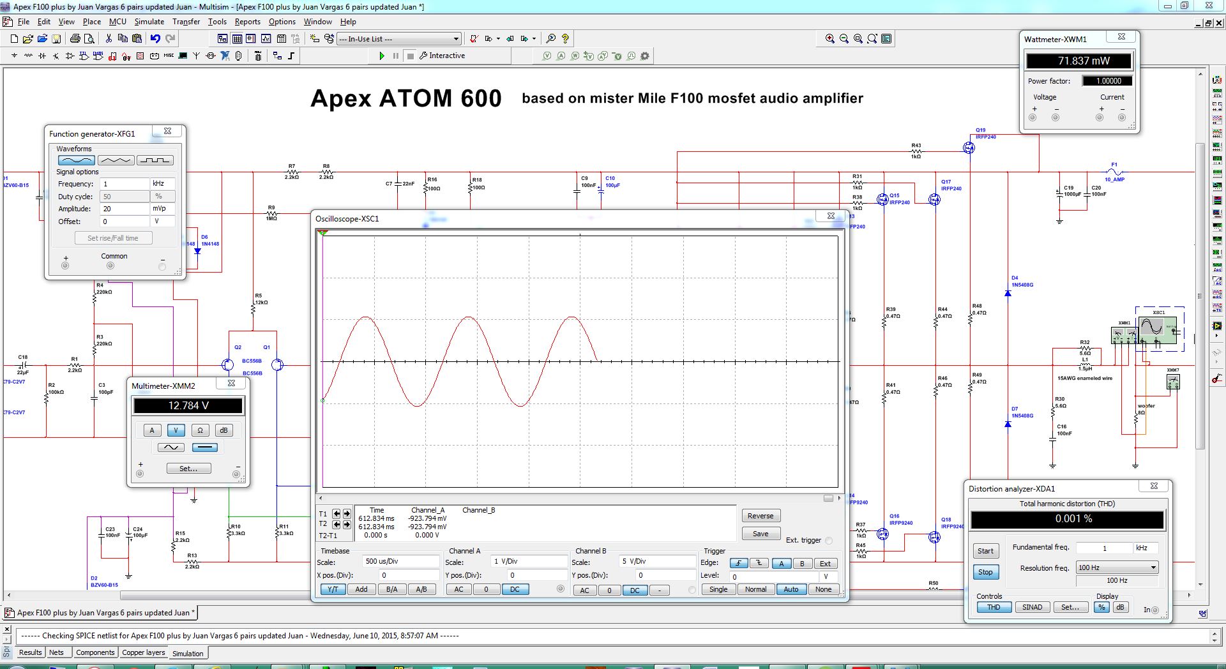Open frequency unit kHz dropdown in Function generator
This screenshot has width=1226, height=669.
click(x=162, y=184)
